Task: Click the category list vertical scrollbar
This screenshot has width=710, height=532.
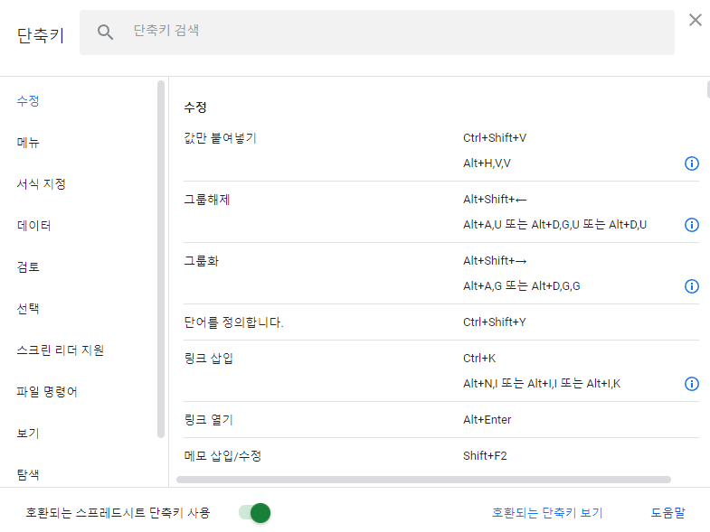Action: pyautogui.click(x=161, y=259)
